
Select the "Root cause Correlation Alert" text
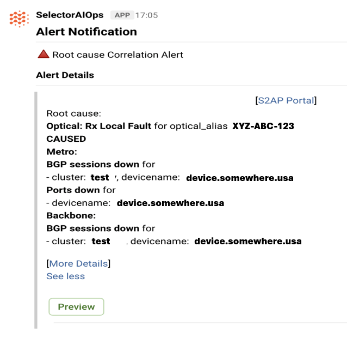tap(117, 55)
